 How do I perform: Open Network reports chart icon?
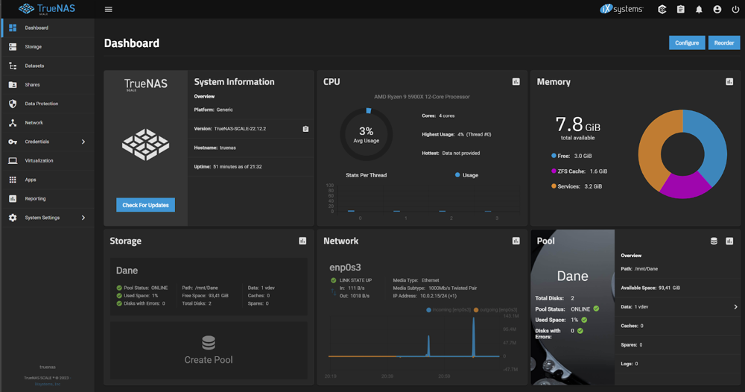[516, 241]
